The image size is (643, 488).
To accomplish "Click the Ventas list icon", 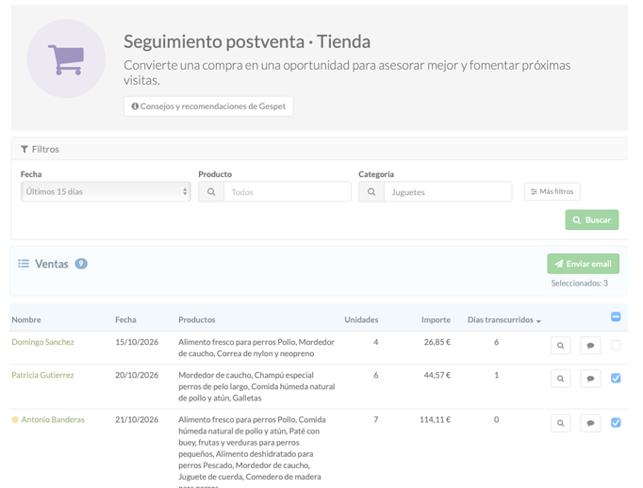I will [24, 264].
